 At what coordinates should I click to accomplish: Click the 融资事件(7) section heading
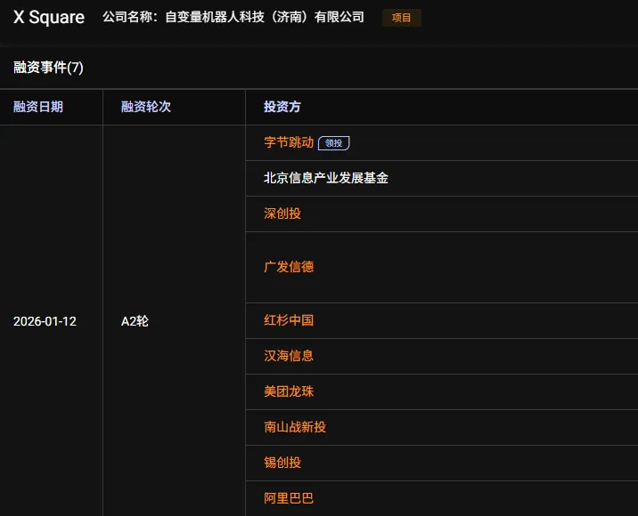tap(48, 68)
